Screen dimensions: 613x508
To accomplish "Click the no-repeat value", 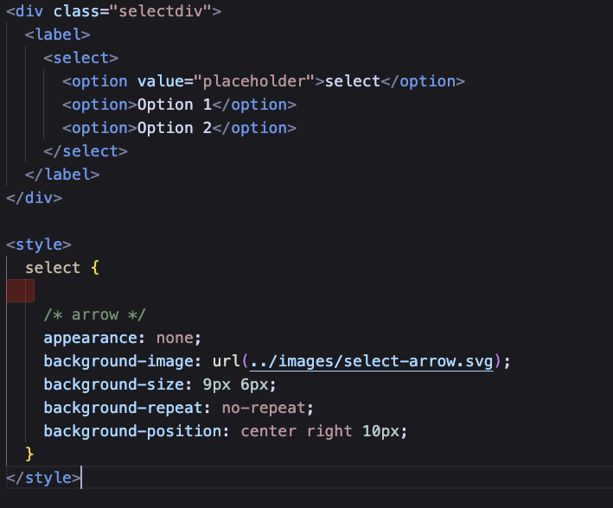I will [264, 408].
